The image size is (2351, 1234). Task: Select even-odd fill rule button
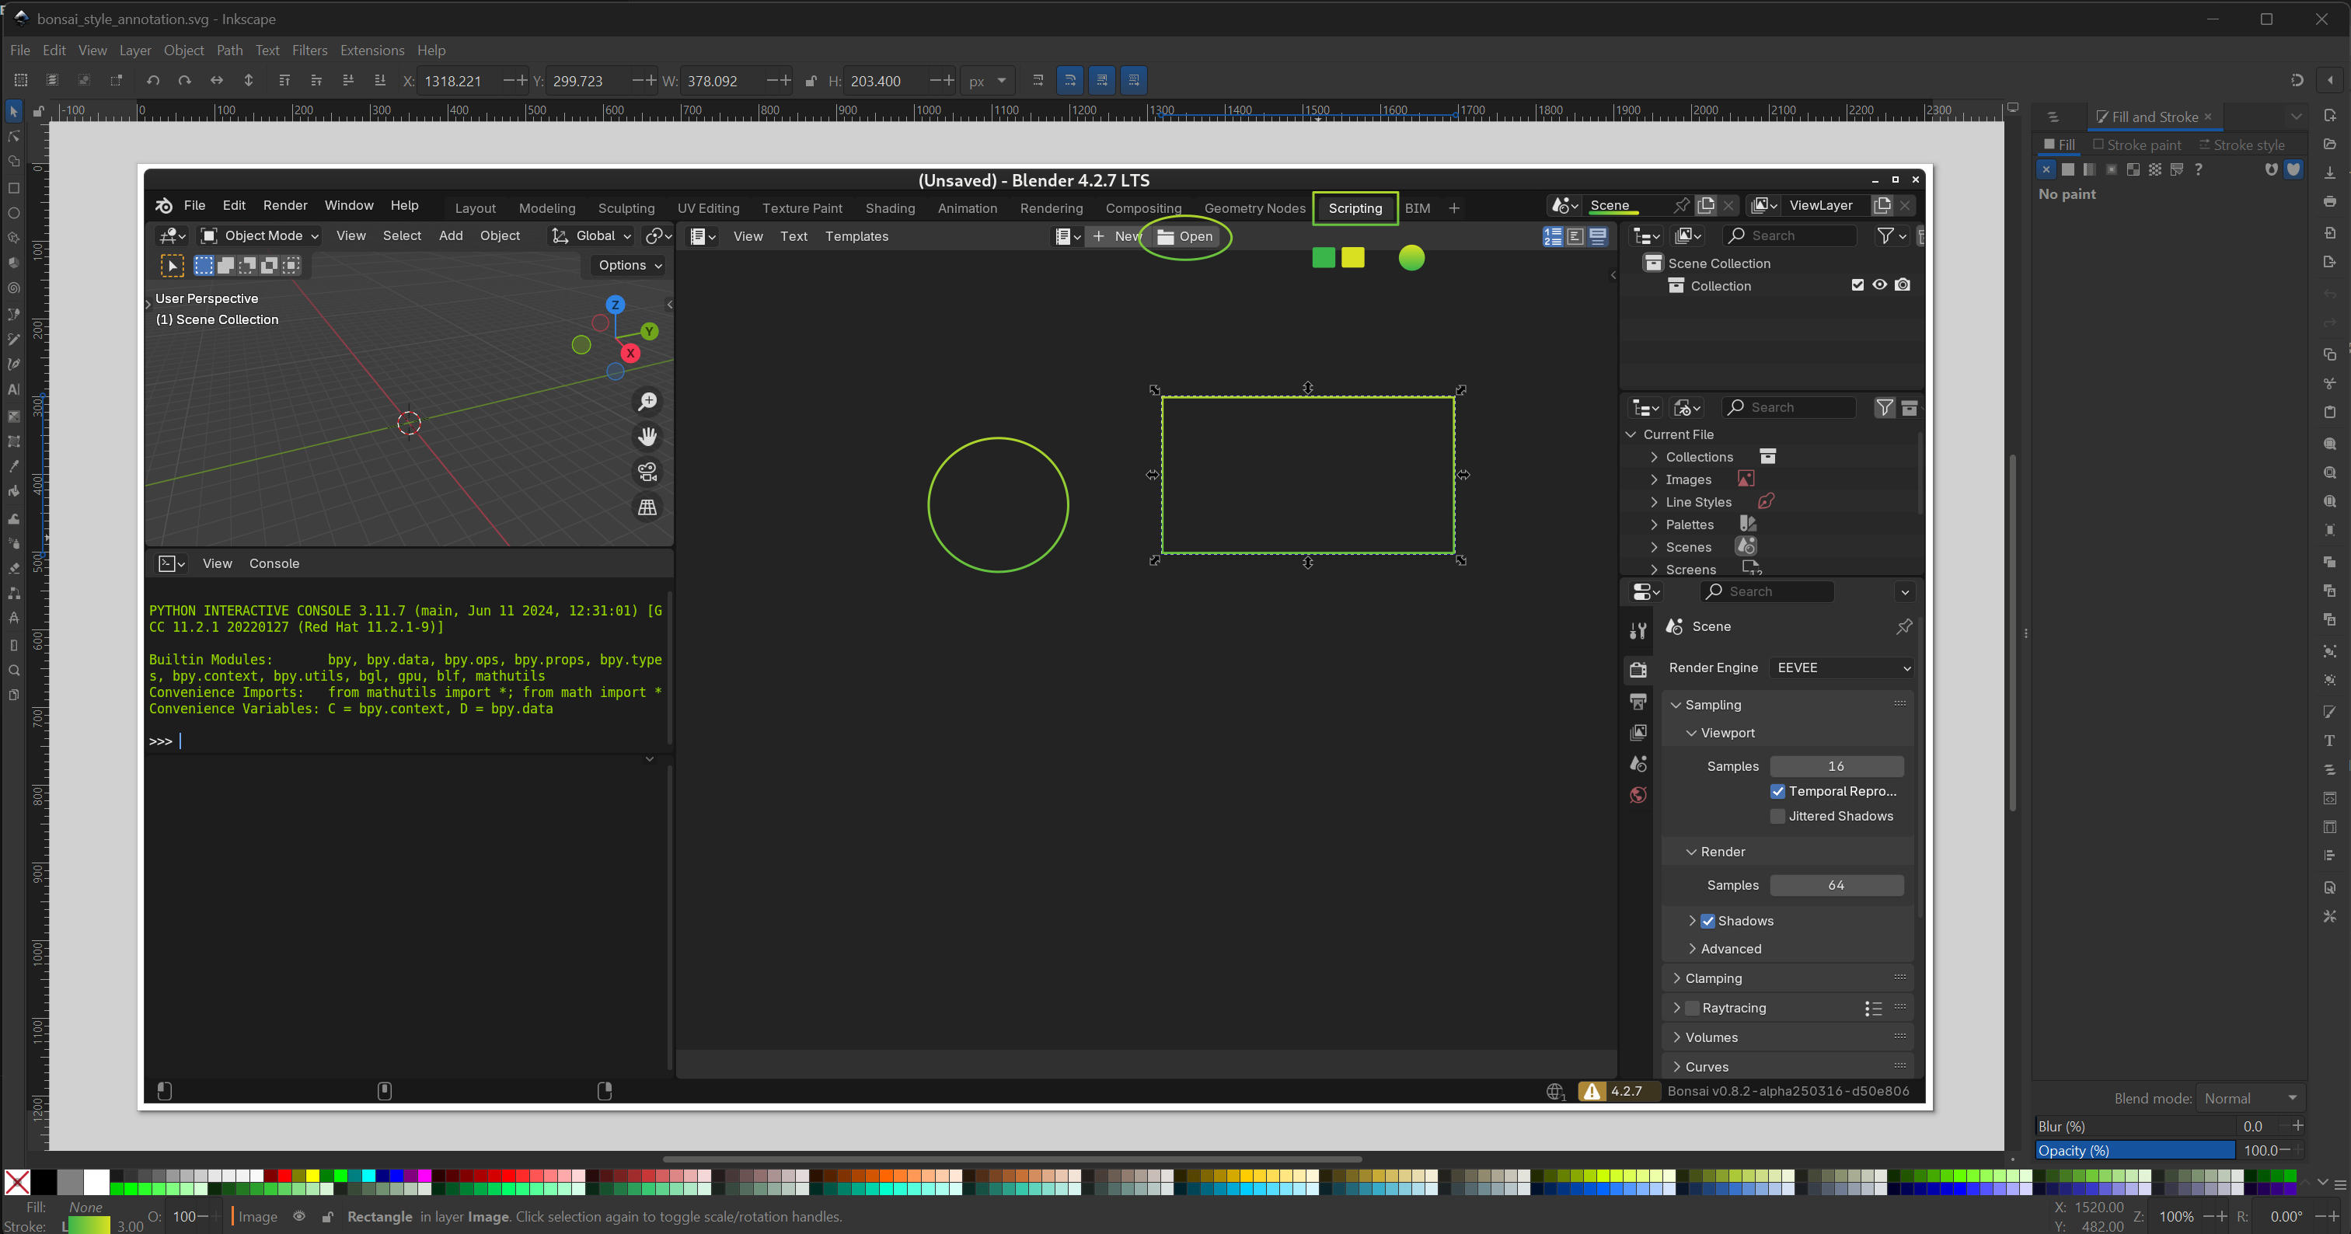(x=2271, y=169)
